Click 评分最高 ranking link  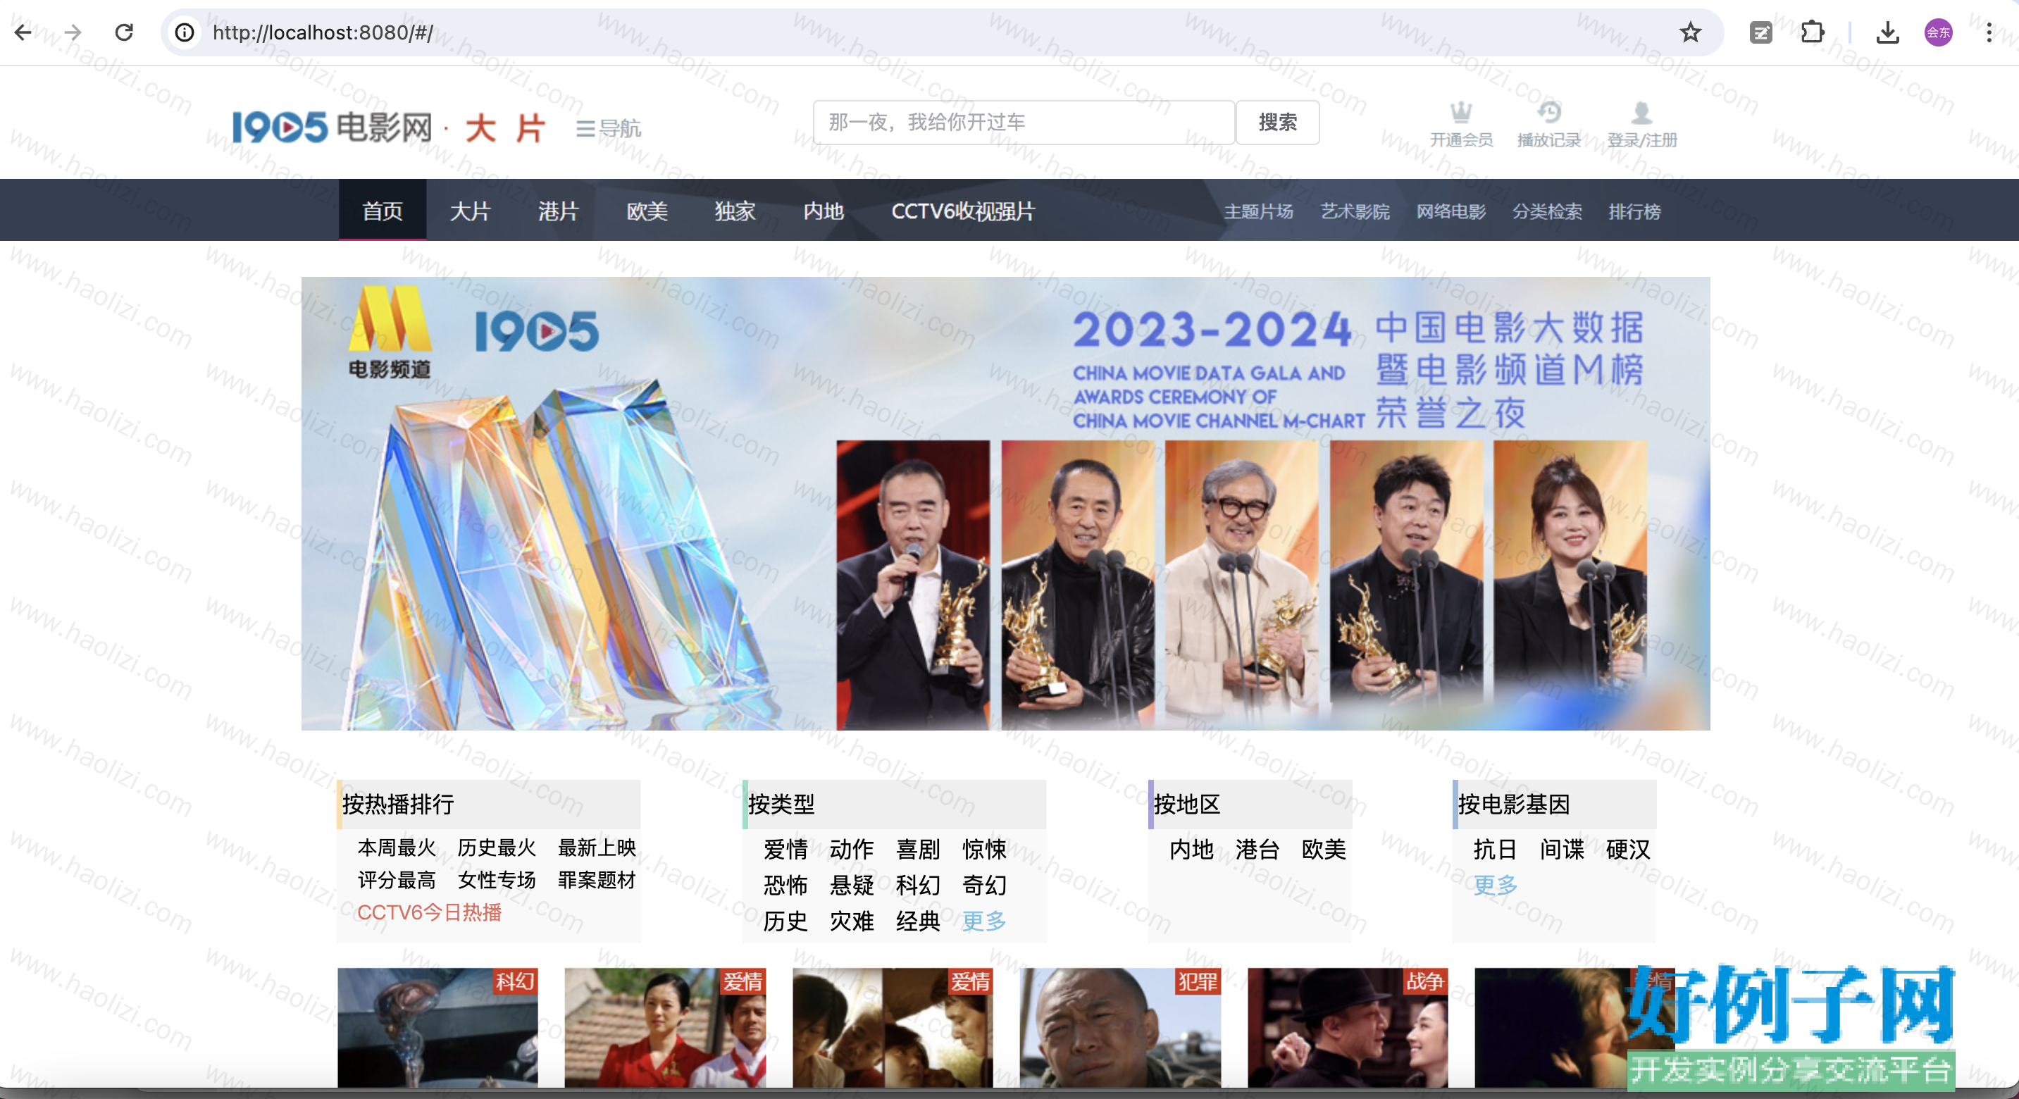pyautogui.click(x=397, y=879)
